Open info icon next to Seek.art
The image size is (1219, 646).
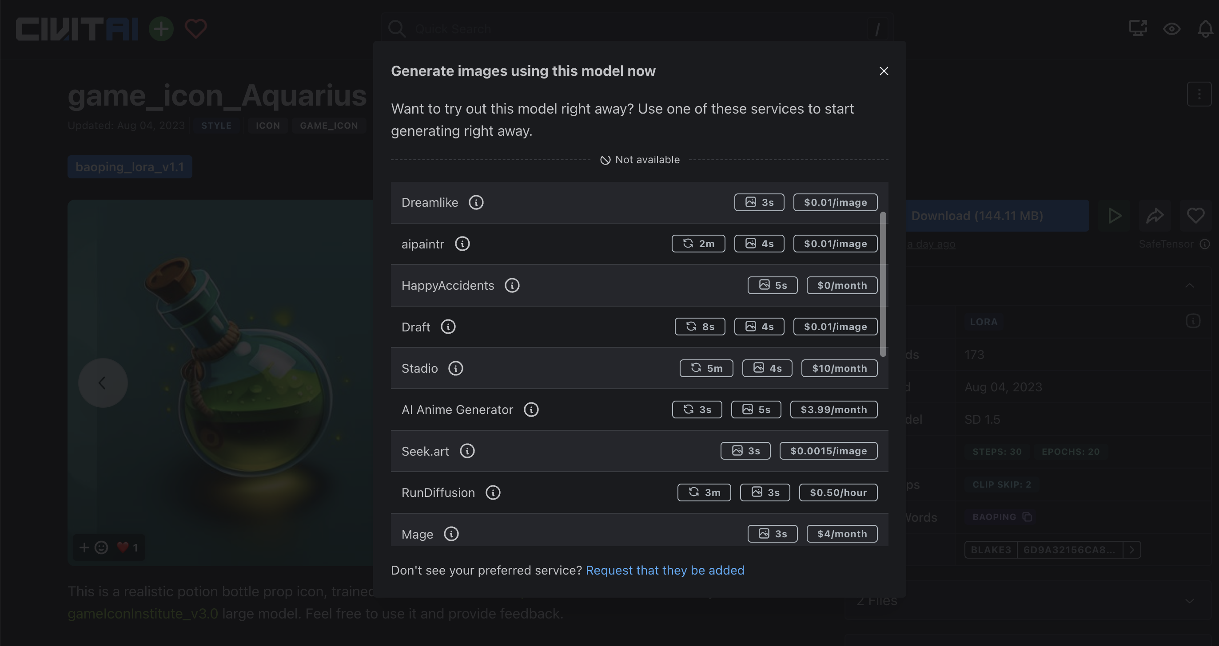pyautogui.click(x=467, y=451)
